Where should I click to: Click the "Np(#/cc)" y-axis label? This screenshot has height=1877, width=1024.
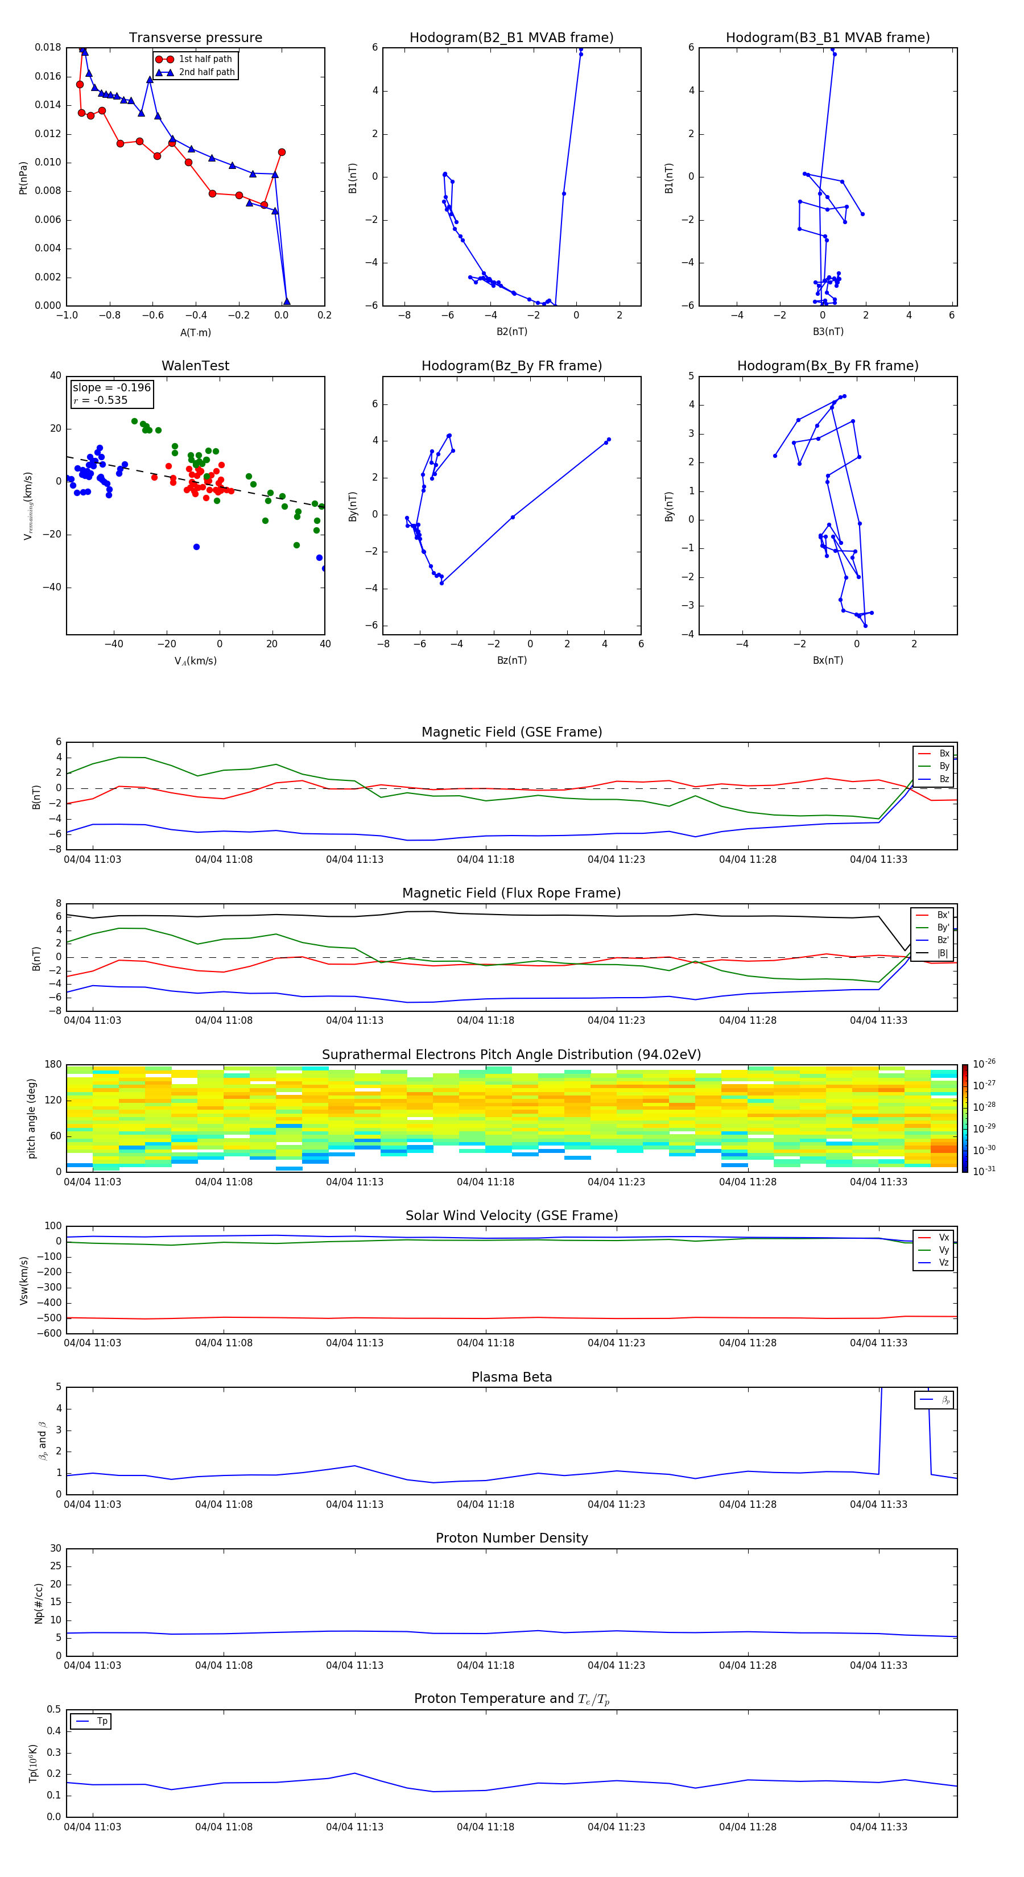[39, 1603]
